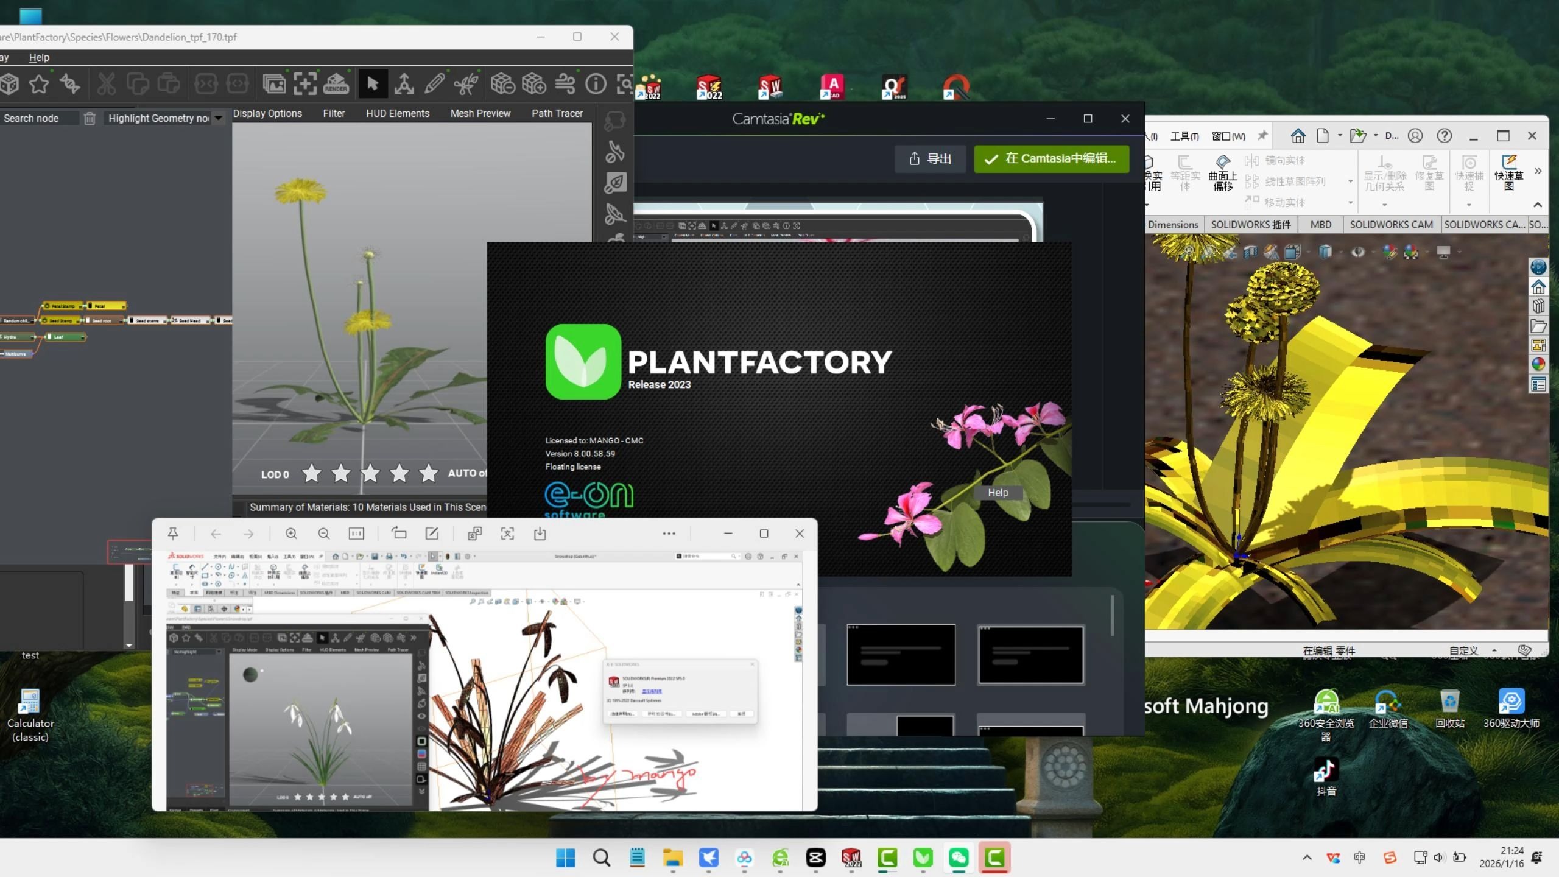Toggle the viewer's pin-on-top icon
Viewport: 1559px width, 877px height.
point(173,534)
